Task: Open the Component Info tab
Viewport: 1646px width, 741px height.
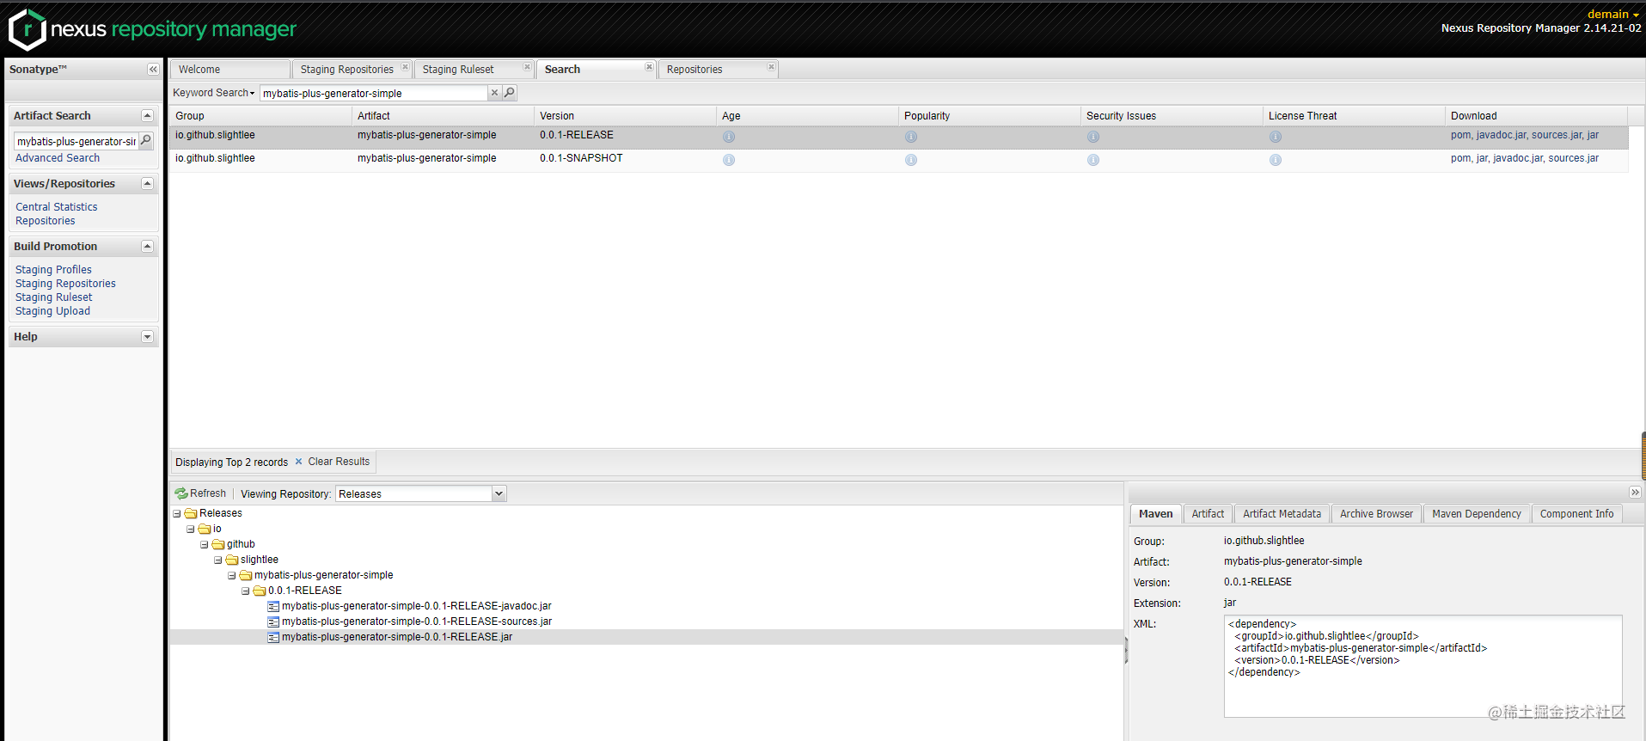Action: tap(1576, 514)
